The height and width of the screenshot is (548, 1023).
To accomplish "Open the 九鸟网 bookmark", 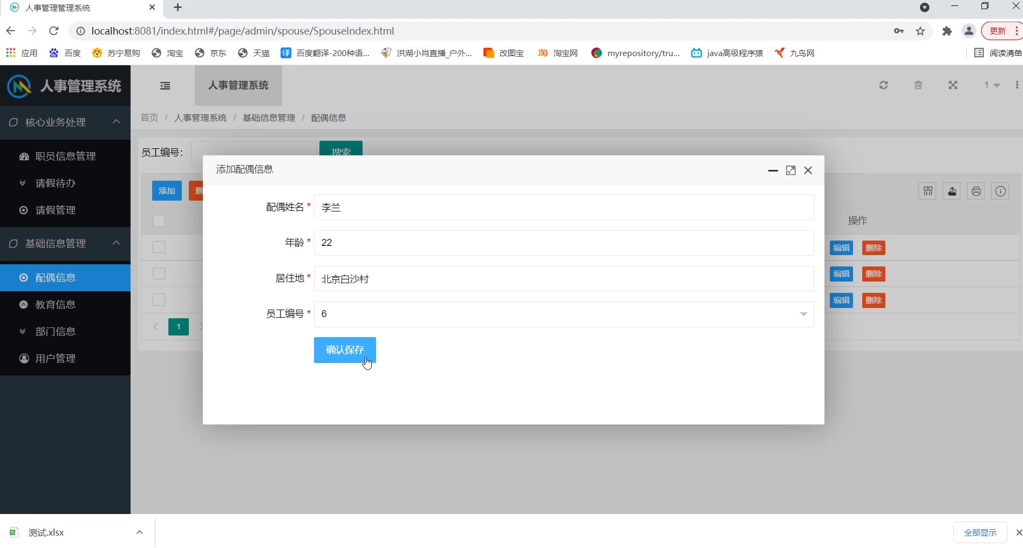I will tap(794, 53).
